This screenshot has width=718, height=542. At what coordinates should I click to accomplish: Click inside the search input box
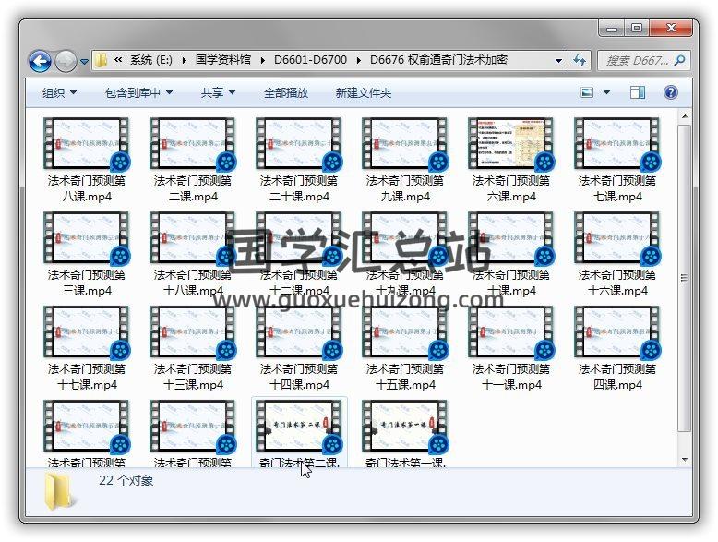[637, 61]
